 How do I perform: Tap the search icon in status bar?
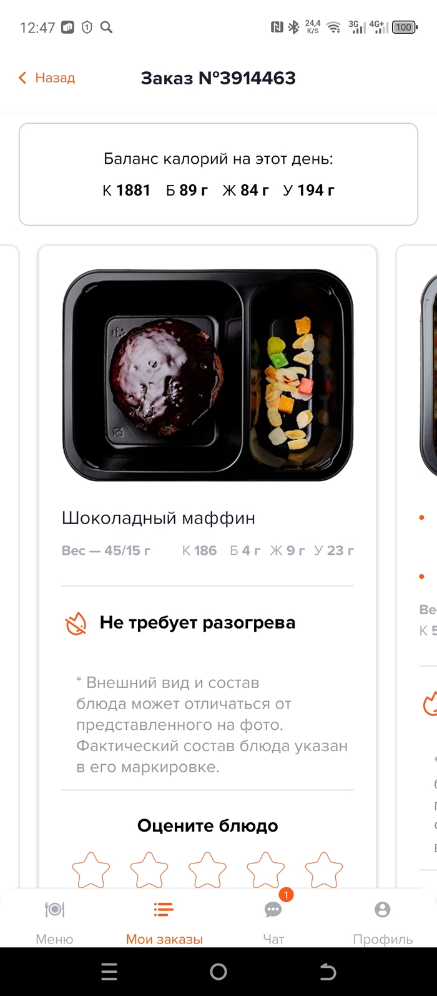click(x=106, y=27)
